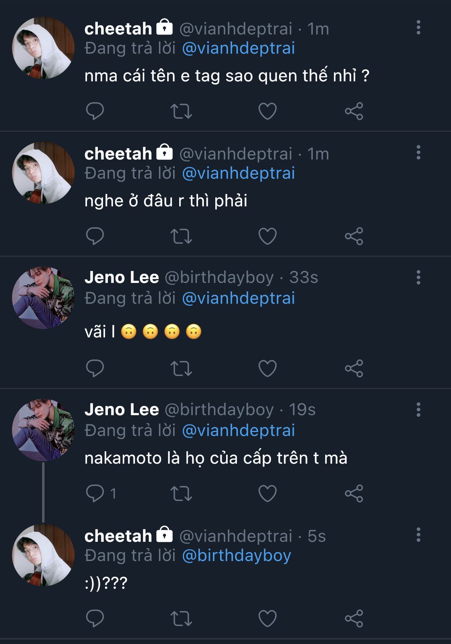This screenshot has width=451, height=644.
Task: Retweet the ':))???' tweet
Action: tap(181, 618)
